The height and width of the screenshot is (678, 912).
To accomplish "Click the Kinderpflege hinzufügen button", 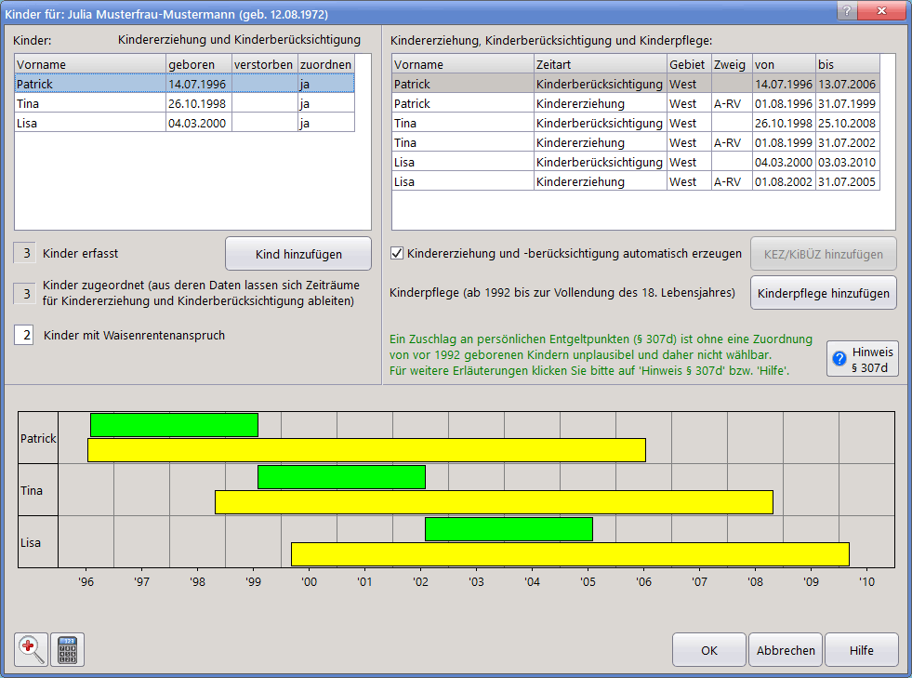I will (x=823, y=293).
